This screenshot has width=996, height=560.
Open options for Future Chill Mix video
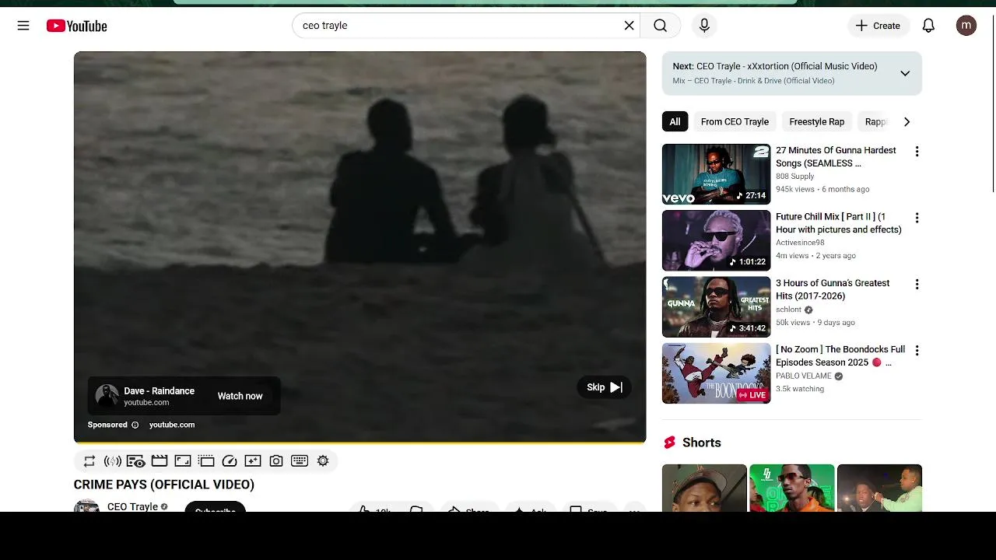tap(917, 218)
